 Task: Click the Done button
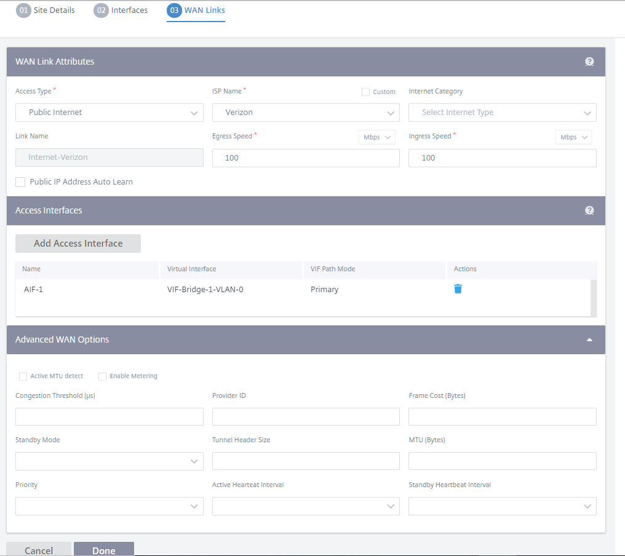(104, 550)
